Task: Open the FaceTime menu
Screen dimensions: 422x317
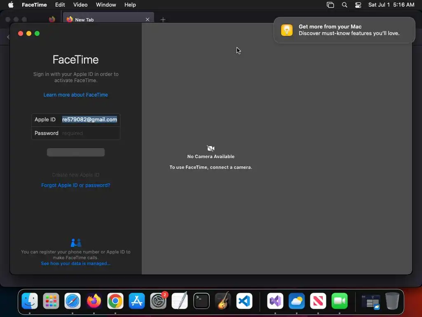Action: (x=34, y=5)
